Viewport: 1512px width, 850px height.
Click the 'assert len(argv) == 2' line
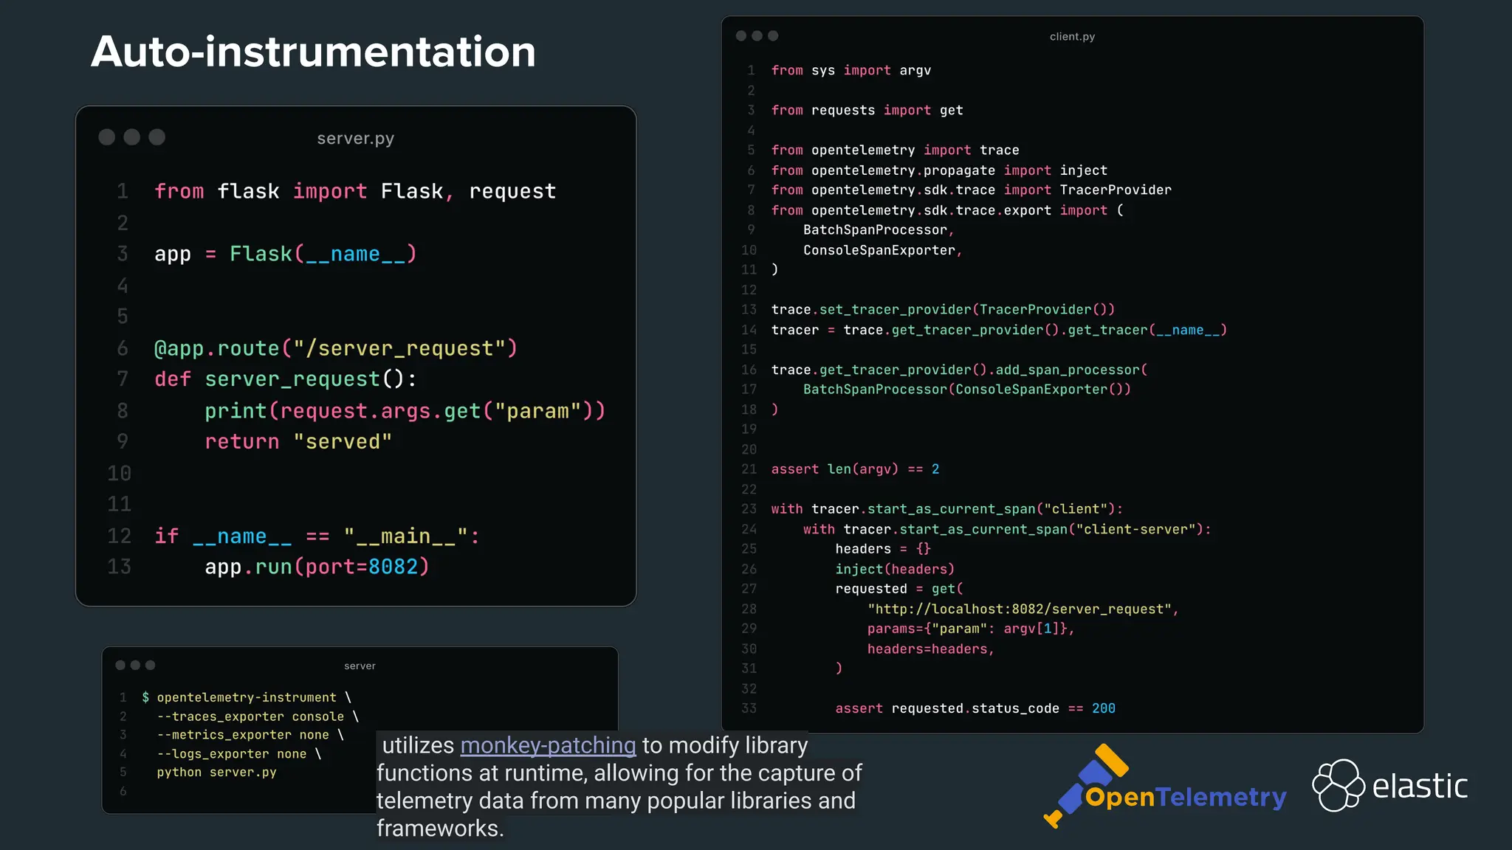pos(856,469)
